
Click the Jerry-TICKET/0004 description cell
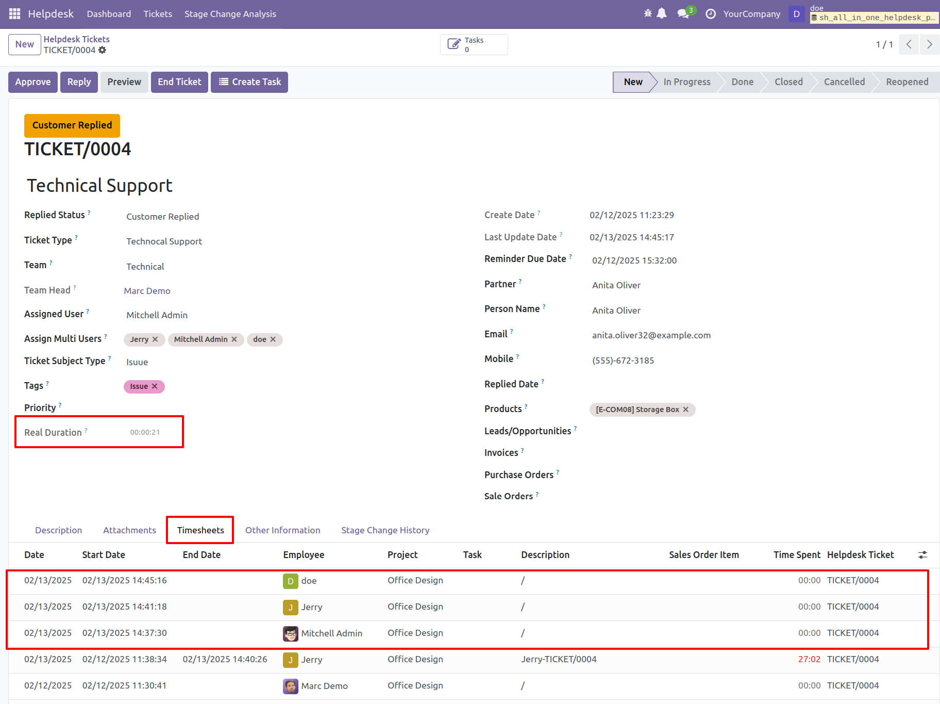(x=559, y=659)
